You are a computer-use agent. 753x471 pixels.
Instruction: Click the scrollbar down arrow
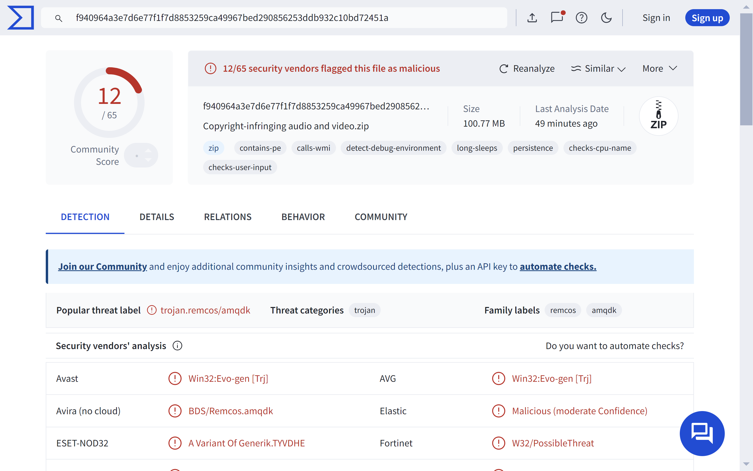(746, 464)
